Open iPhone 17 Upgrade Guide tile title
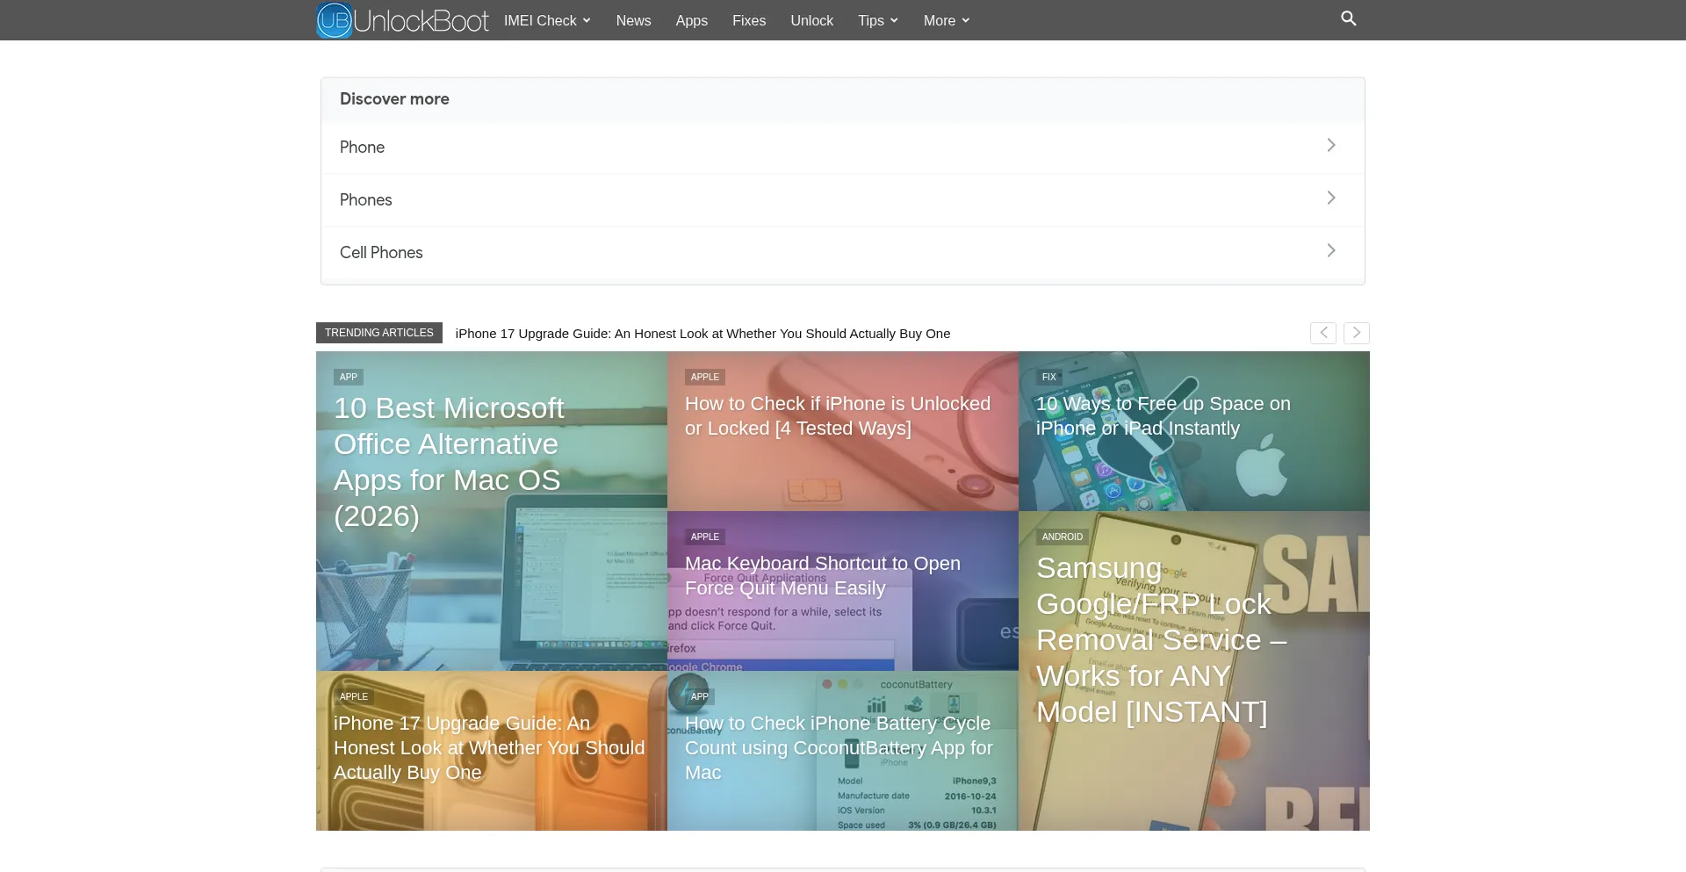This screenshot has width=1686, height=872. click(489, 748)
